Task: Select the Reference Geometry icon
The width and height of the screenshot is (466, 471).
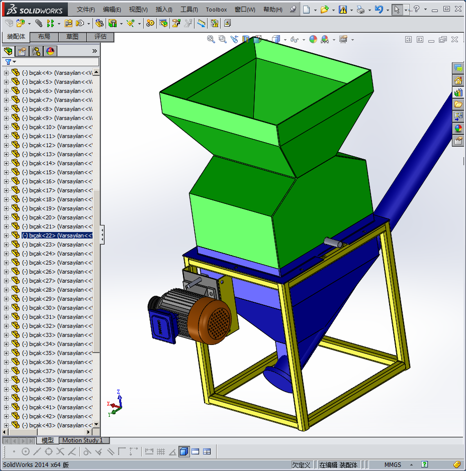Action: coord(131,23)
